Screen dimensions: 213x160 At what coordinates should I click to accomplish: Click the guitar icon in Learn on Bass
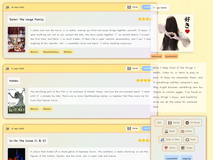click(163, 139)
